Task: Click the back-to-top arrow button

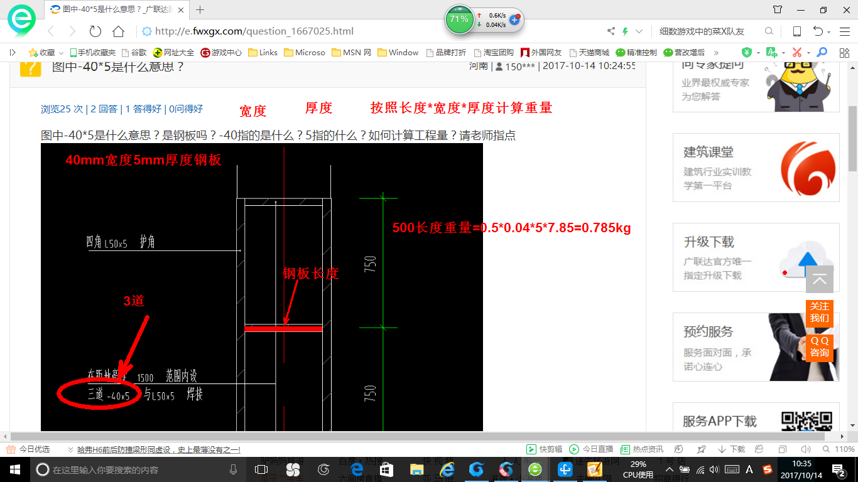Action: 820,280
